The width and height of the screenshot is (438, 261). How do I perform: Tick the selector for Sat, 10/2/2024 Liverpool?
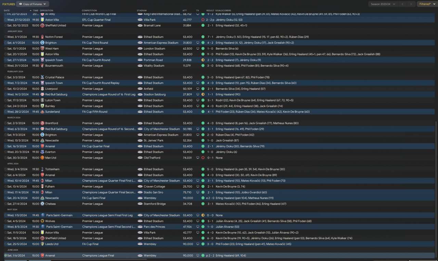5,89
